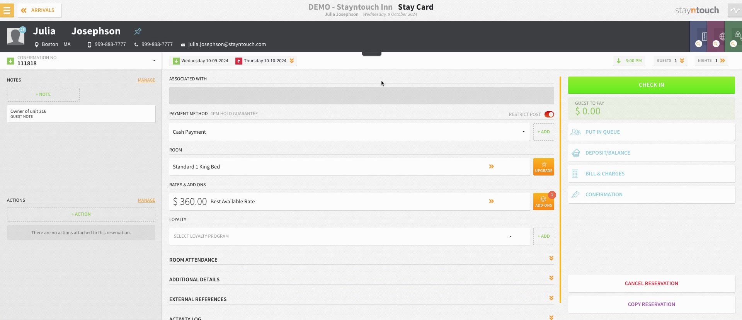Open the hamburger main menu

click(x=7, y=10)
